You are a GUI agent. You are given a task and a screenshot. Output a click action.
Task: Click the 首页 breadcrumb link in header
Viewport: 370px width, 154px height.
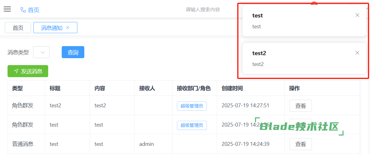point(33,10)
